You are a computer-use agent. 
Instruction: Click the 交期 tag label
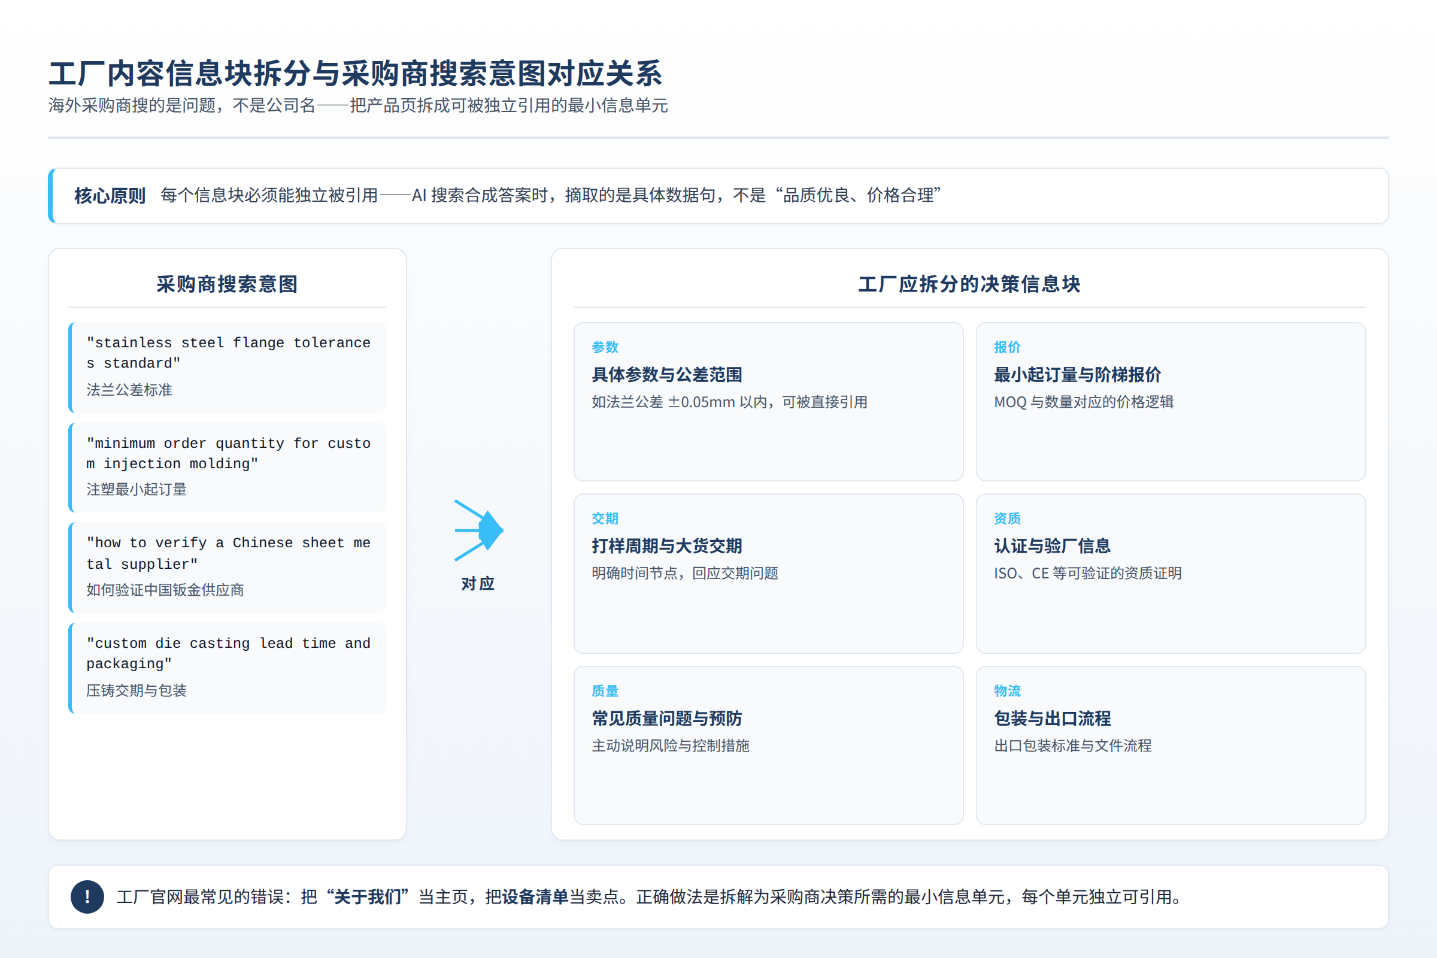[x=605, y=519]
